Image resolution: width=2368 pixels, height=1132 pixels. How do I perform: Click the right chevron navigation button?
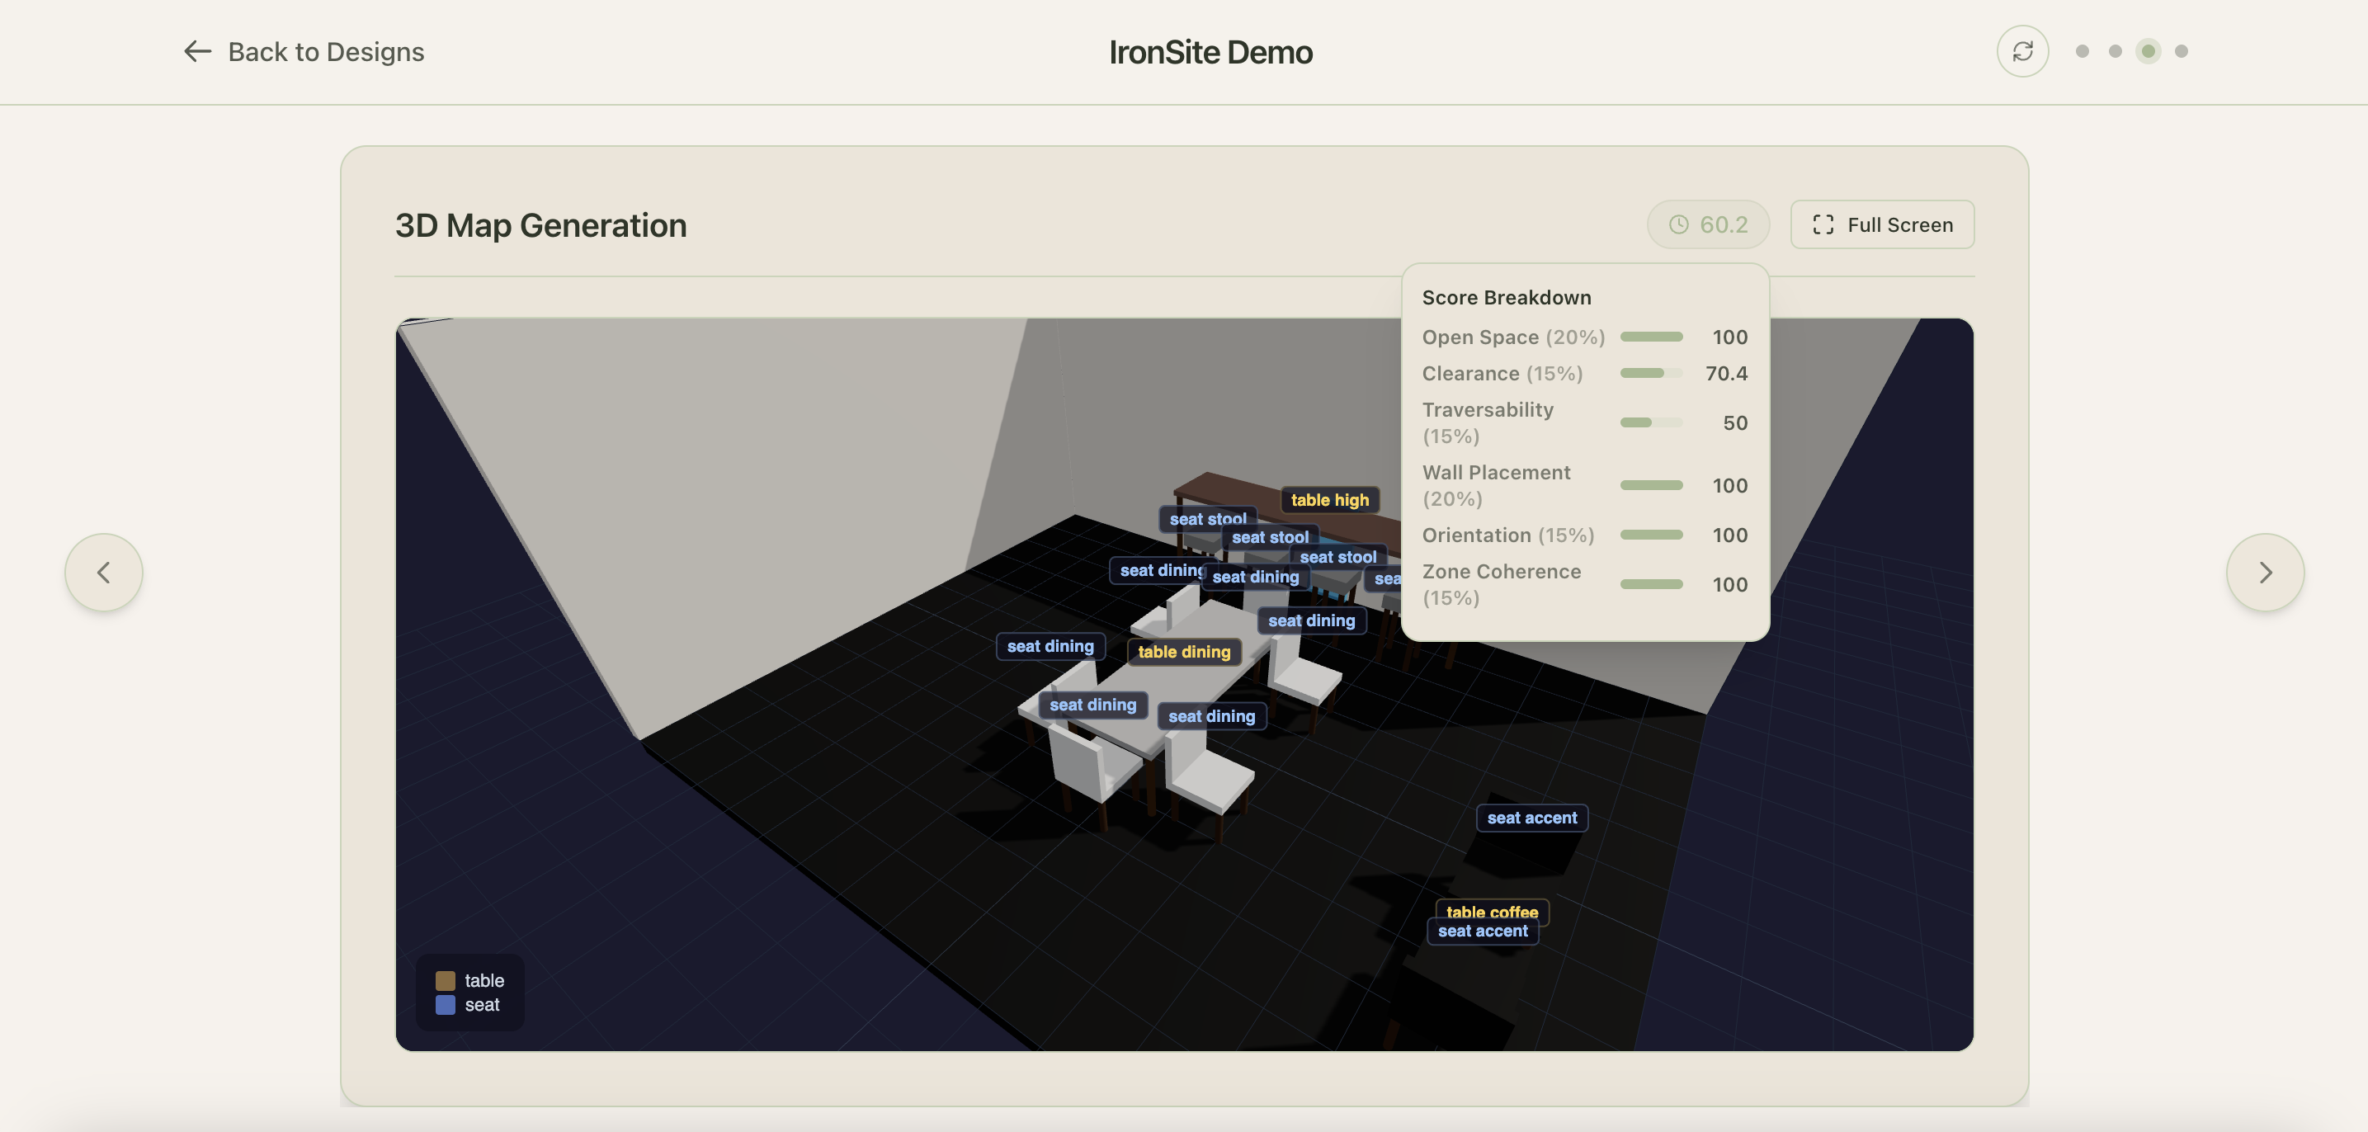tap(2264, 572)
